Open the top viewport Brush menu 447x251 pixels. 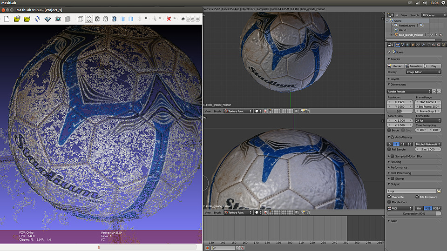click(217, 111)
